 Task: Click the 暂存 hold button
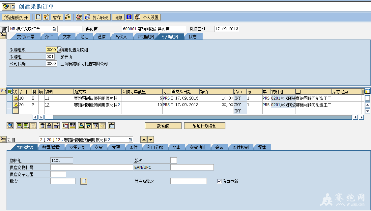pyautogui.click(x=57, y=17)
